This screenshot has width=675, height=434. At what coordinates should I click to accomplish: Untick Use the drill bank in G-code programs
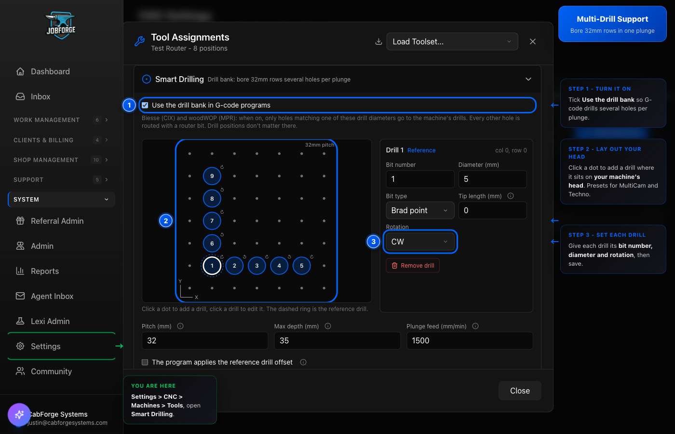[x=145, y=105]
